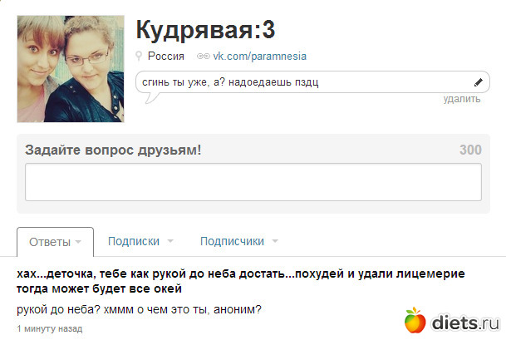
Task: Switch to the Подписки tab
Action: click(x=134, y=241)
